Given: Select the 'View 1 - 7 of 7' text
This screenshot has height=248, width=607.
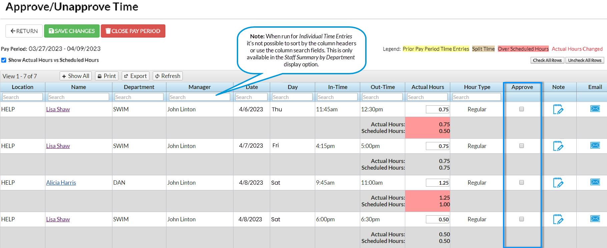Looking at the screenshot, I should pos(20,76).
